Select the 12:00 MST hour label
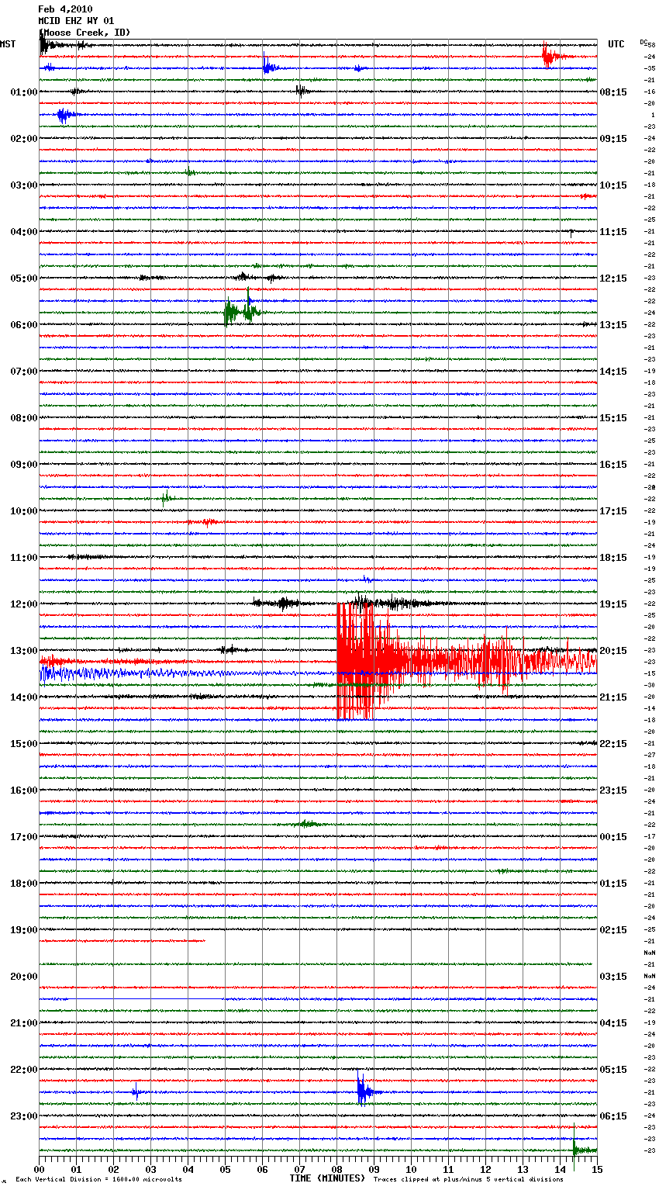The height and width of the screenshot is (1190, 659). coord(24,604)
